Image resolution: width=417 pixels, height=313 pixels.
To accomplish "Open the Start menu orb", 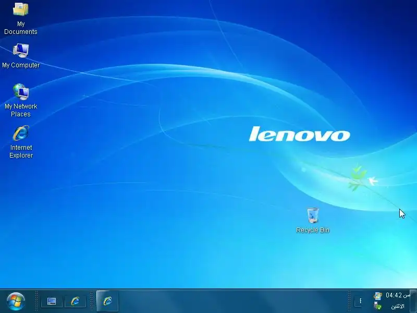I will pos(16,302).
